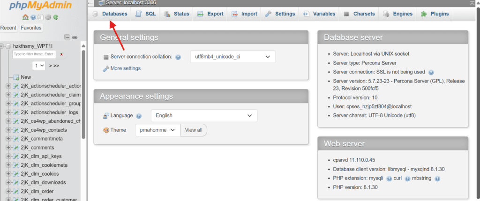The width and height of the screenshot is (480, 201).
Task: Click the help icon after SSL is not being used
Action: click(x=431, y=73)
